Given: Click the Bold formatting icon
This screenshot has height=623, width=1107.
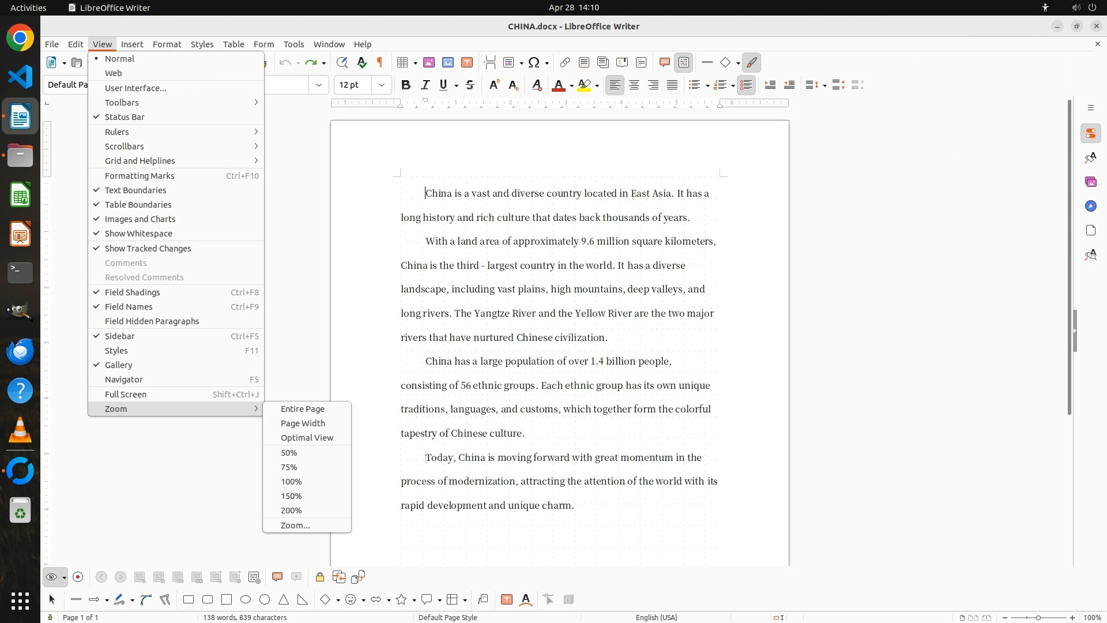Looking at the screenshot, I should [x=406, y=85].
